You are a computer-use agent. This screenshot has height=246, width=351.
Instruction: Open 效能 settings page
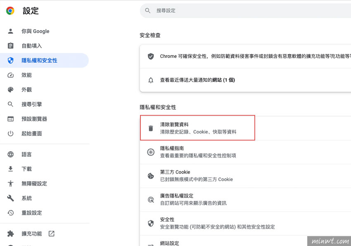pyautogui.click(x=26, y=75)
